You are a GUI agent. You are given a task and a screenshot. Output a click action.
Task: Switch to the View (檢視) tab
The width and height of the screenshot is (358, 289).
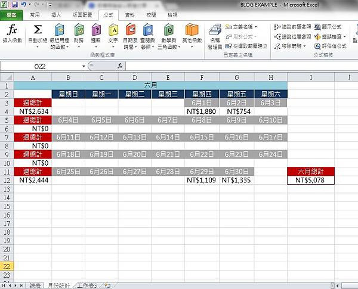[172, 15]
